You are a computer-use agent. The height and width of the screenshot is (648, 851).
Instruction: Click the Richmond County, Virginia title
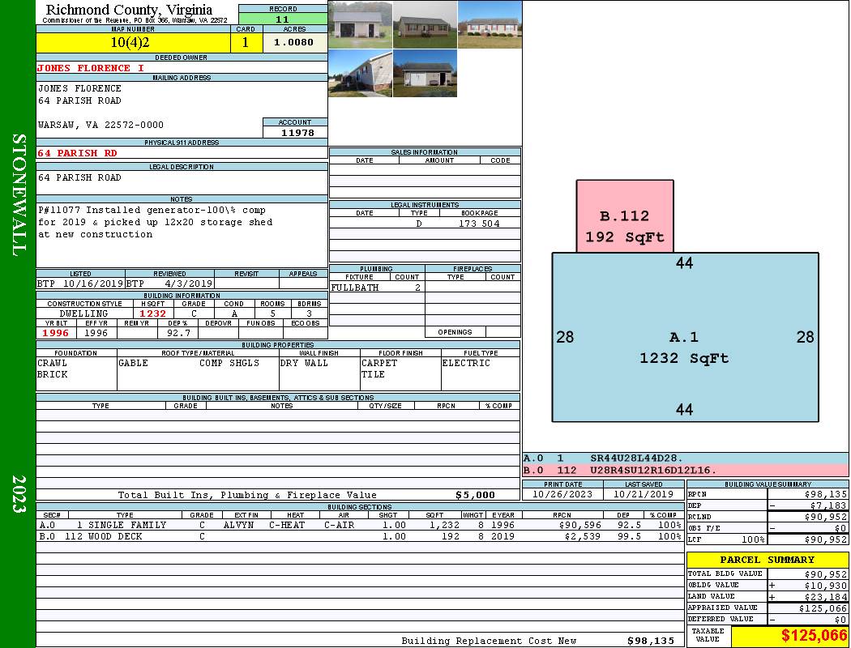[x=129, y=9]
